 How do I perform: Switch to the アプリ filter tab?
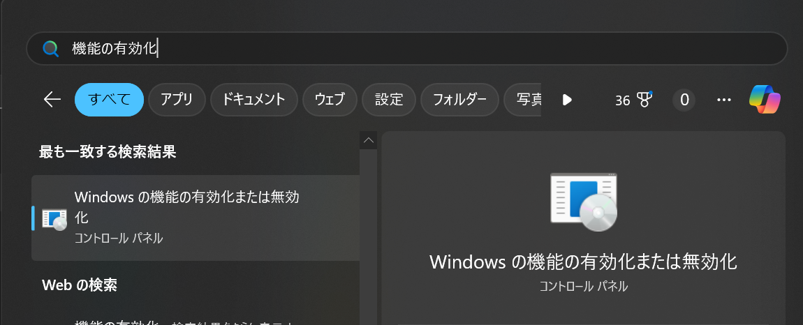pos(177,100)
